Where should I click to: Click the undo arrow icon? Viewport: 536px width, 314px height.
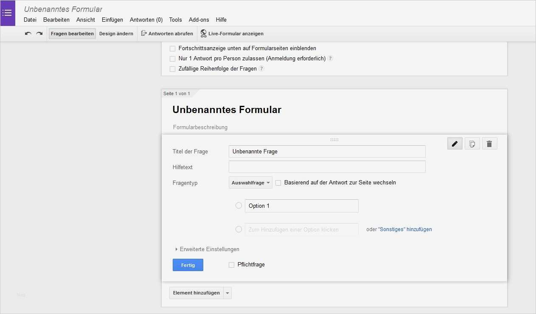28,34
